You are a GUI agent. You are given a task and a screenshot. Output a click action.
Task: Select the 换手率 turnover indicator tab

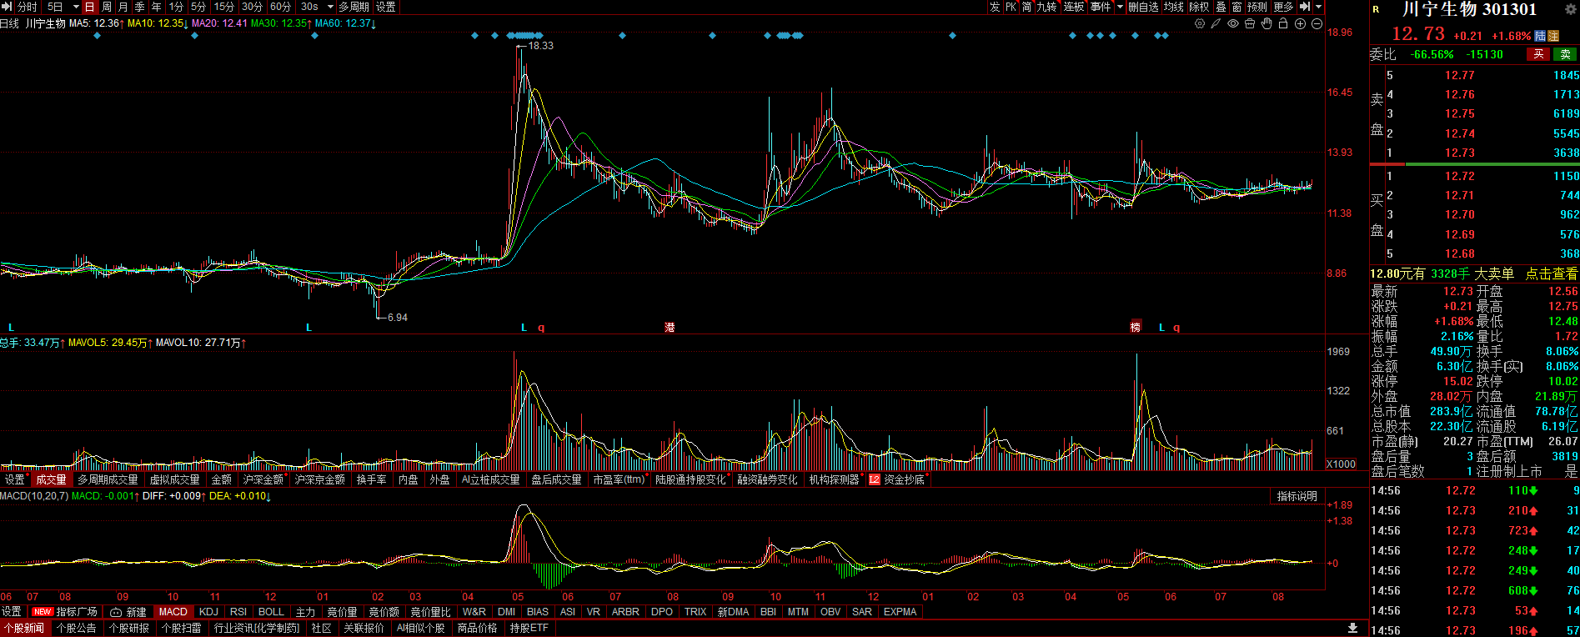click(372, 480)
